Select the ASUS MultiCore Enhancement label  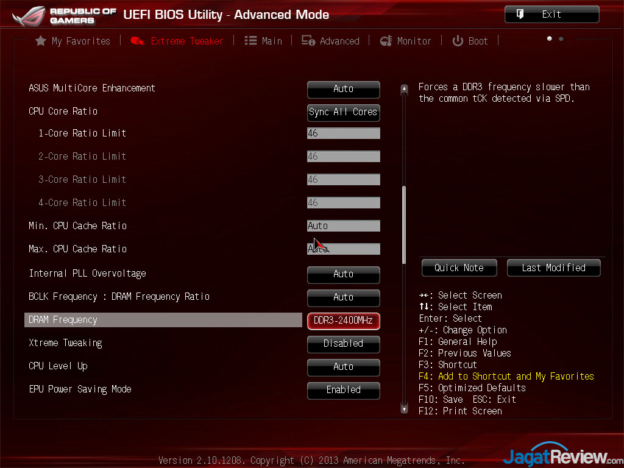click(x=92, y=88)
